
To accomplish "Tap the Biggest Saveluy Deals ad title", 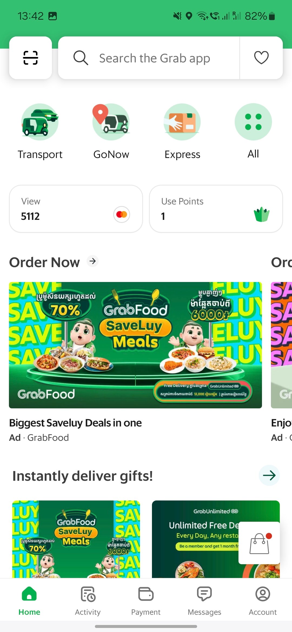I will (x=75, y=423).
